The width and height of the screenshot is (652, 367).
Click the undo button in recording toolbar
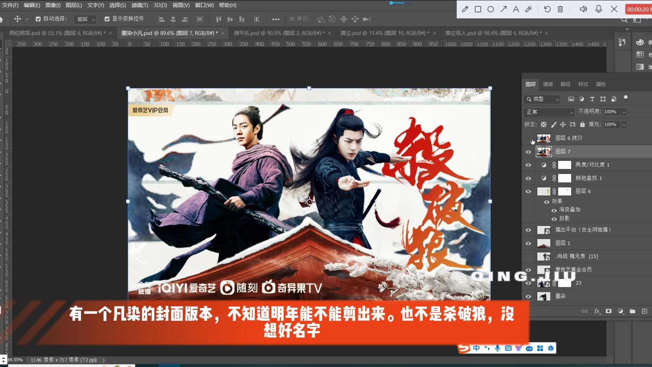click(x=547, y=9)
